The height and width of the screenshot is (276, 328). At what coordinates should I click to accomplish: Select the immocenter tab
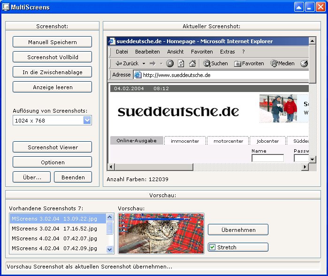pos(185,141)
